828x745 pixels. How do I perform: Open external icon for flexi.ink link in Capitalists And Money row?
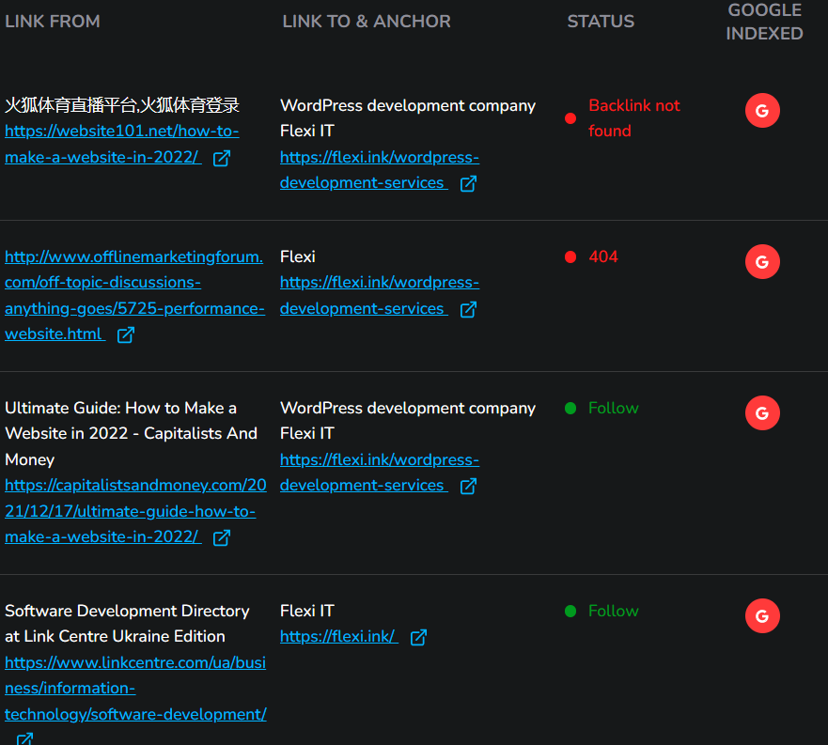pyautogui.click(x=468, y=486)
